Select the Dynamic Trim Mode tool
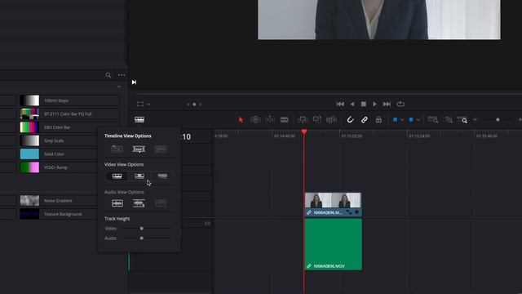The width and height of the screenshot is (522, 294). point(270,120)
